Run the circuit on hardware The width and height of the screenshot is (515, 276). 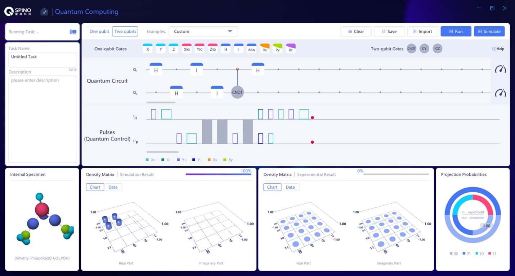456,31
